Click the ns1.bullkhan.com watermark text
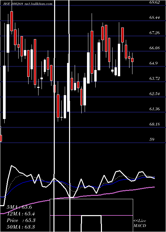 tap(38, 4)
